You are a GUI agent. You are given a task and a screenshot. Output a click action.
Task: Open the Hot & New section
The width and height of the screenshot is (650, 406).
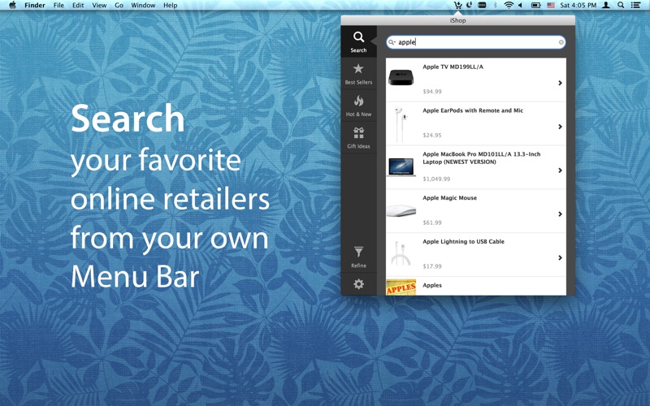(x=358, y=106)
